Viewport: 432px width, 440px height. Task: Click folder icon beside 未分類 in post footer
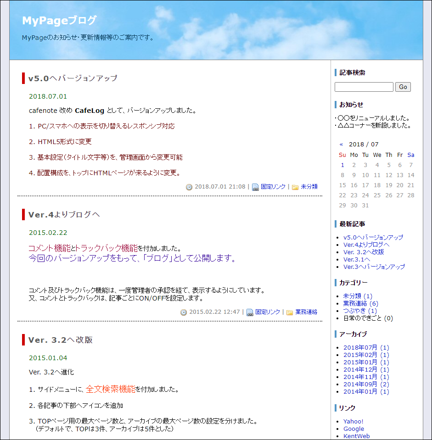pyautogui.click(x=295, y=187)
